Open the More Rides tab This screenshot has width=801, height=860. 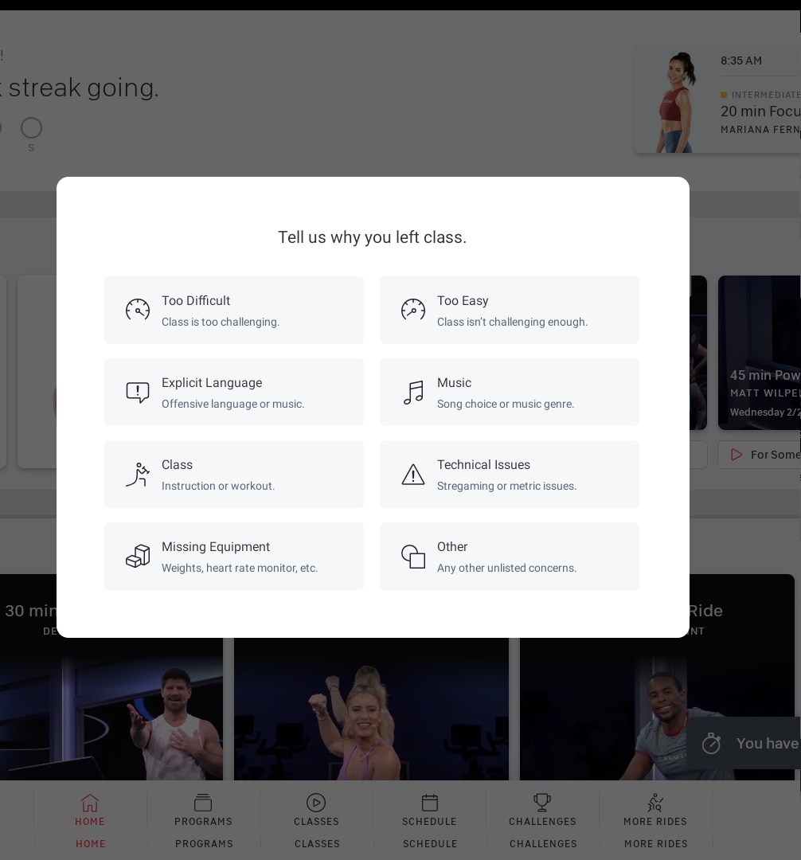pos(655,810)
